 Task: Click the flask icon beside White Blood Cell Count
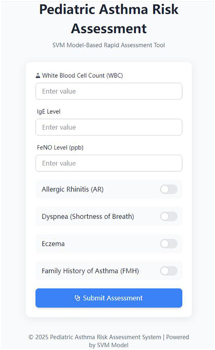point(38,76)
